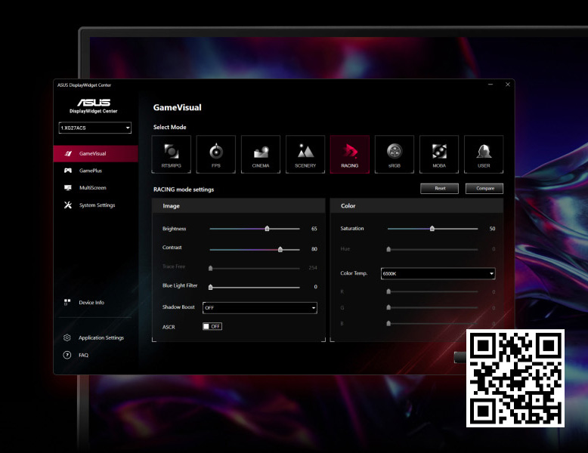Click the Color panel header
588x453 pixels.
tap(416, 205)
